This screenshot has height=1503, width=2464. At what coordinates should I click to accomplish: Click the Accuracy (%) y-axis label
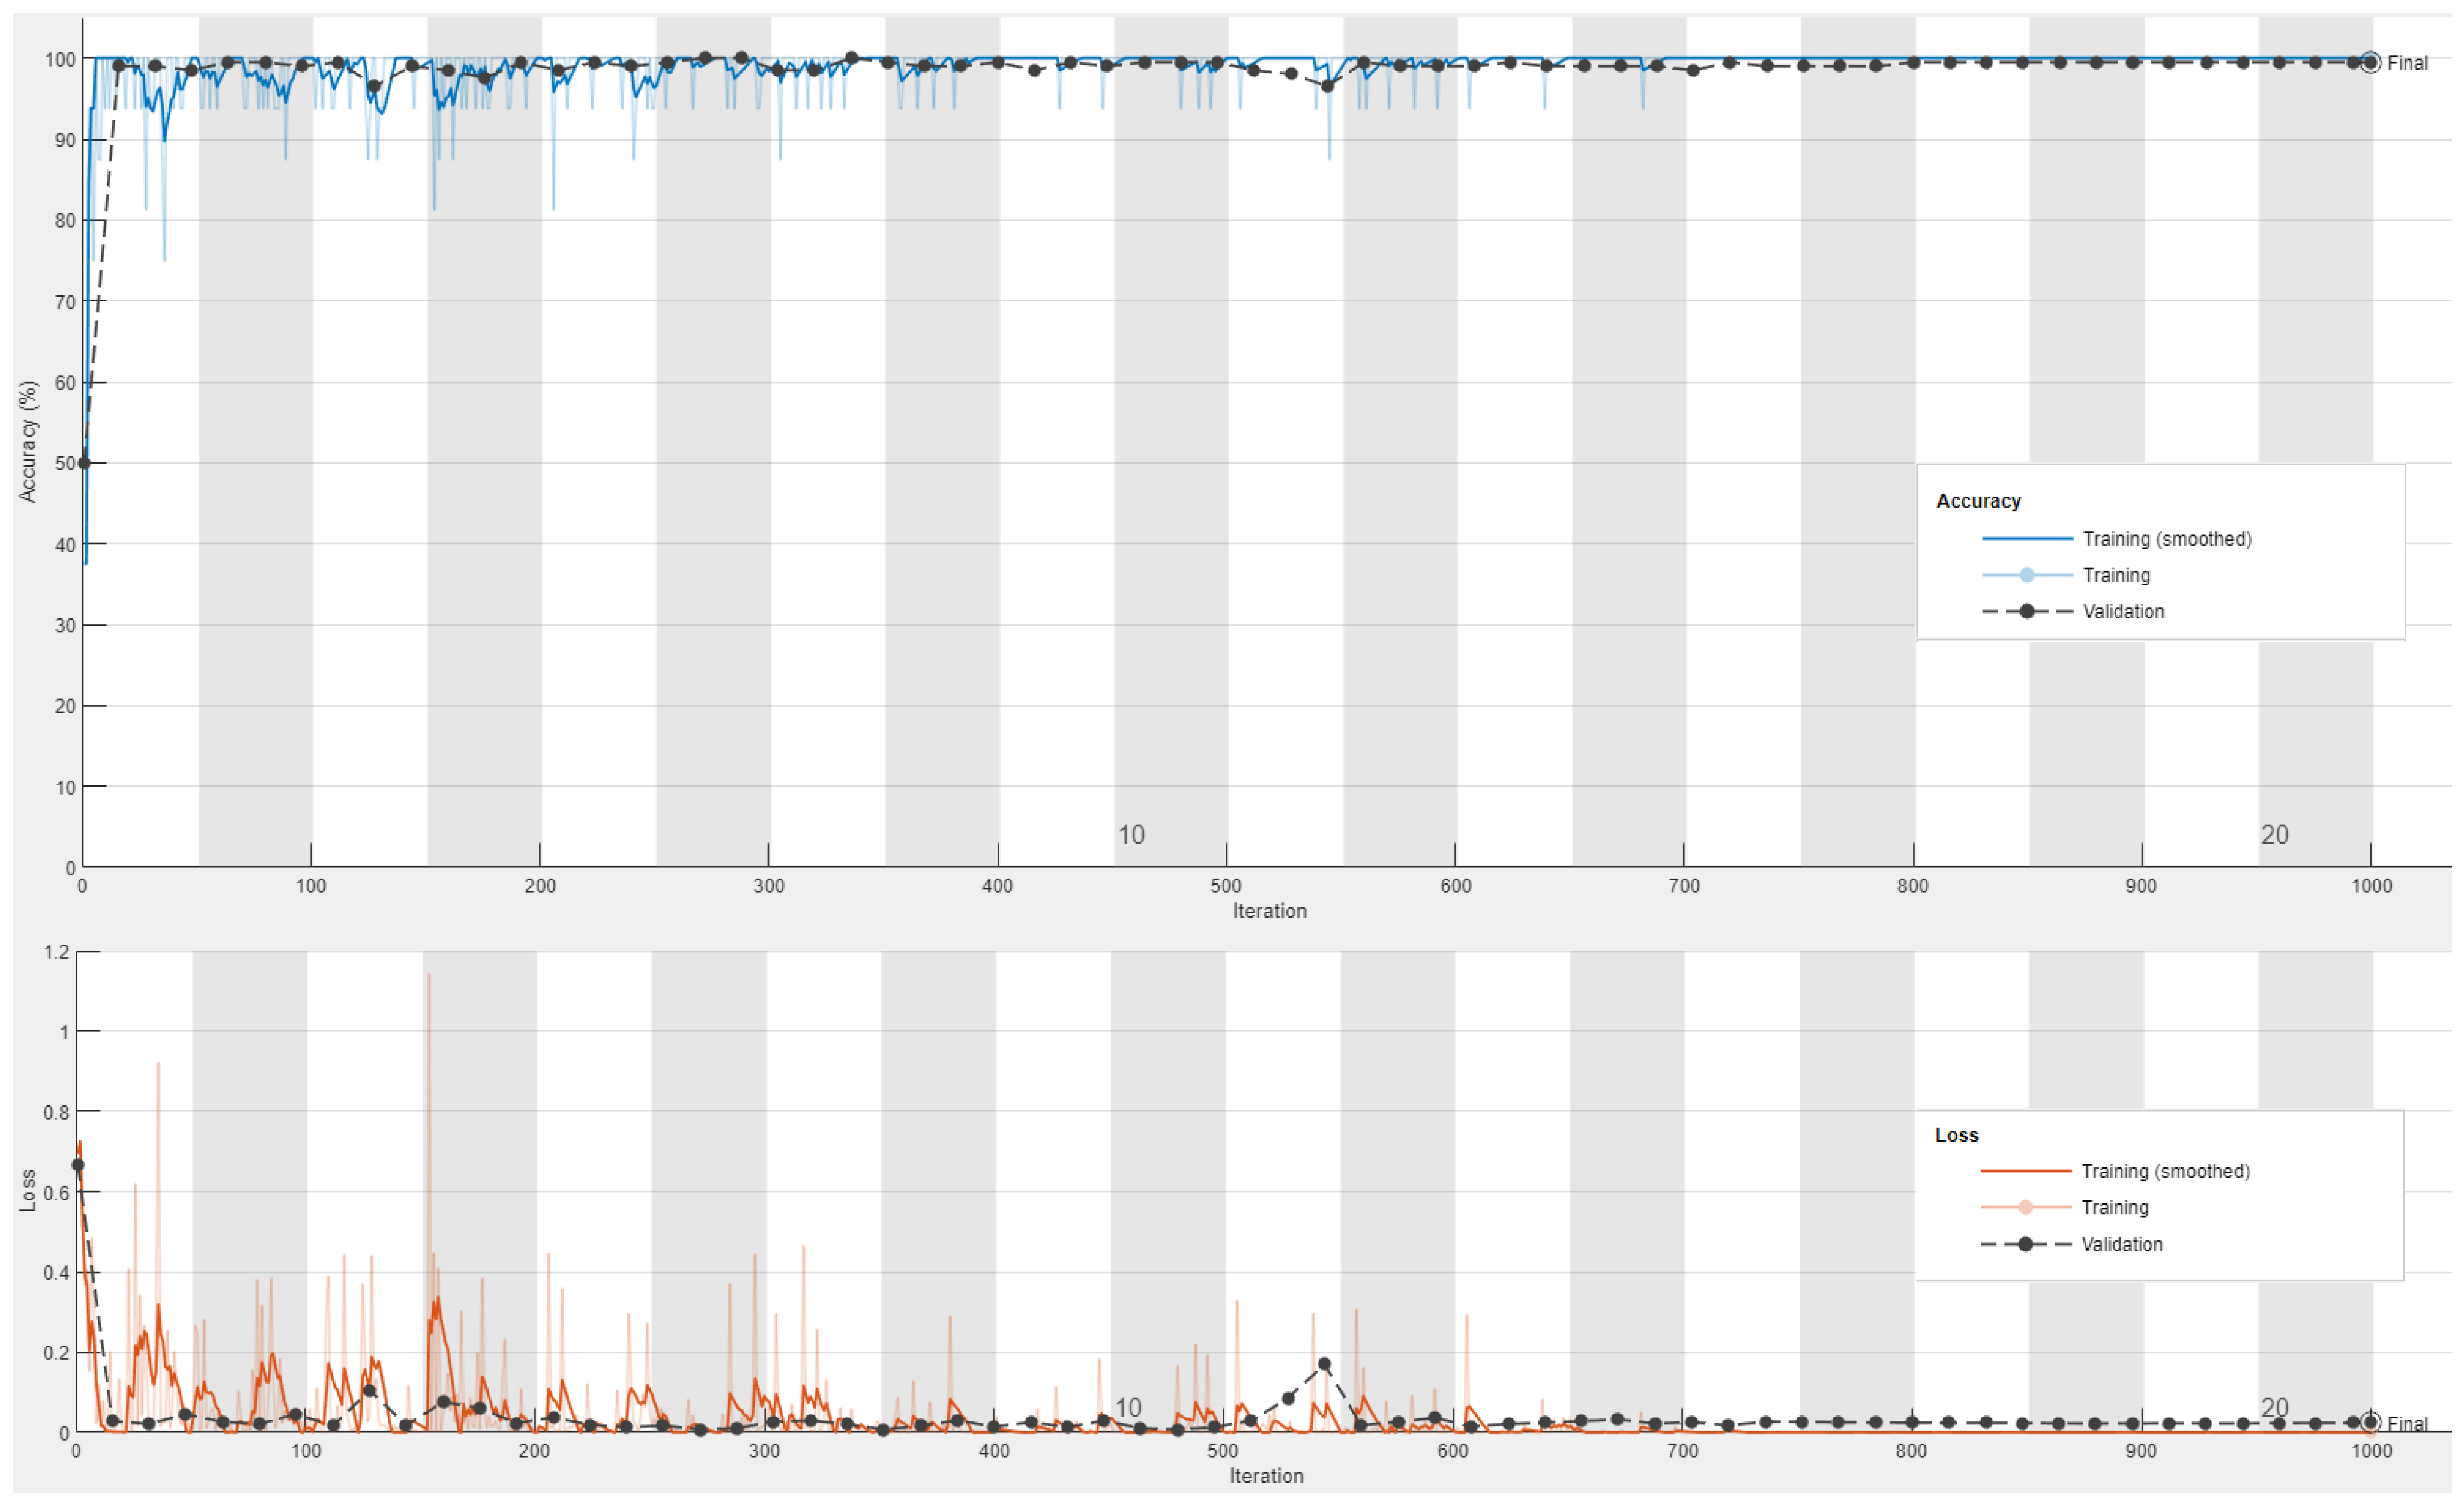28,441
